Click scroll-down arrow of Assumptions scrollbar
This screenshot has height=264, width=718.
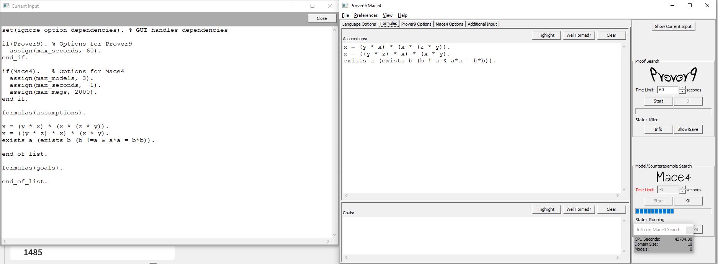coord(624,189)
